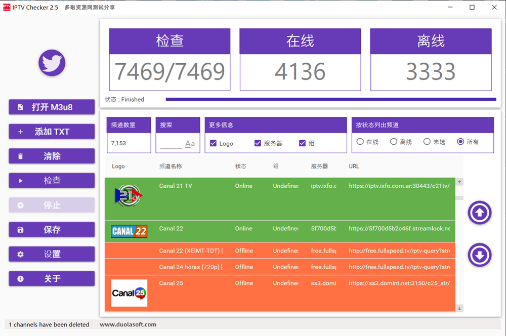506x336 pixels.
Task: Click the www.duolasoft.com status bar text
Action: [x=128, y=325]
